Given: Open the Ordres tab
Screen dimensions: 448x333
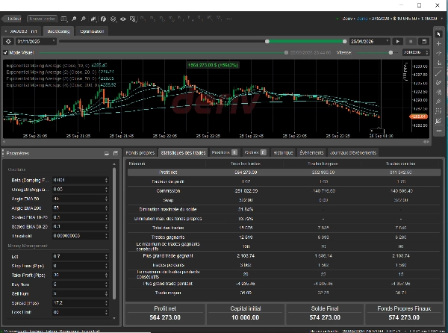Looking at the screenshot, I should pyautogui.click(x=255, y=152).
